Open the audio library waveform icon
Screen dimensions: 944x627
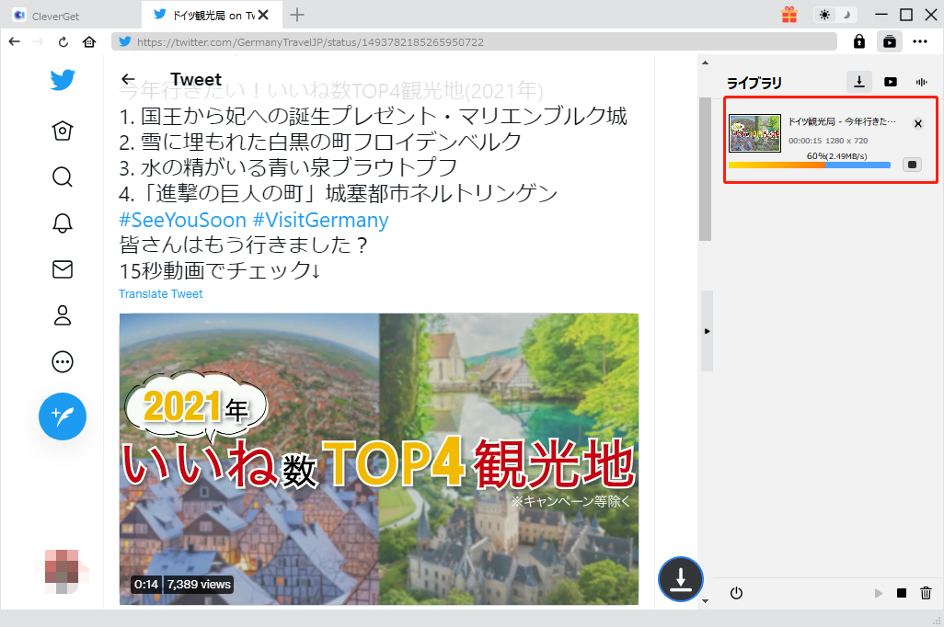922,82
